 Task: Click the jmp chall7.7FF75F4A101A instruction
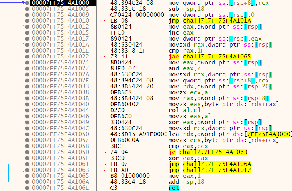(x=210, y=21)
